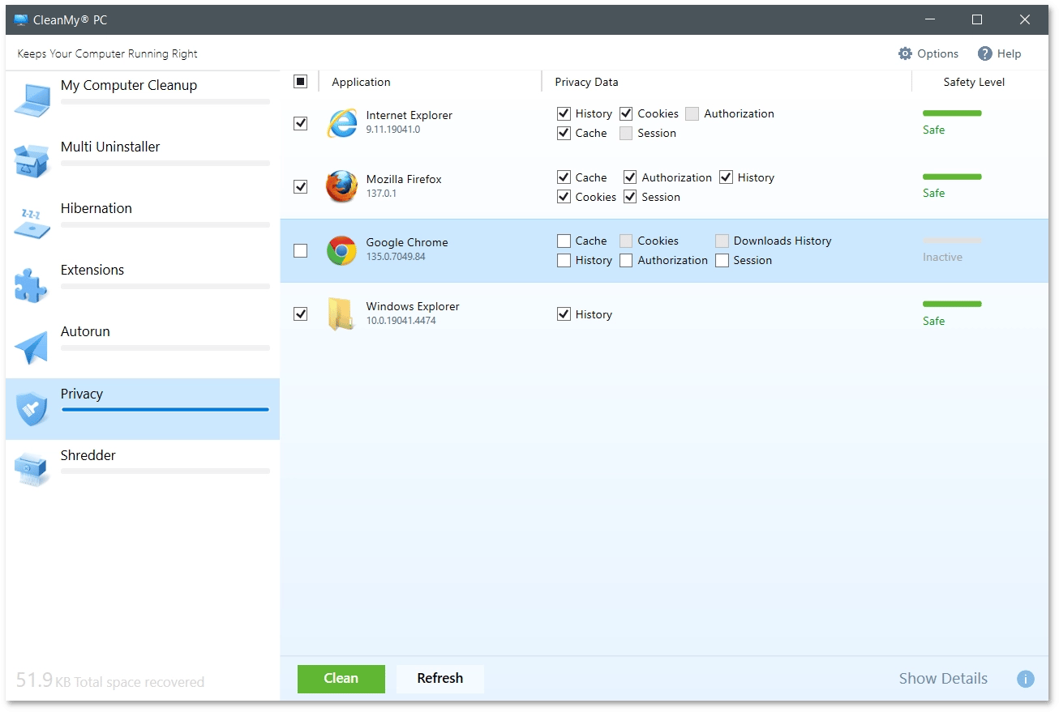Click the Hibernation sleeping laptop icon

pyautogui.click(x=32, y=223)
